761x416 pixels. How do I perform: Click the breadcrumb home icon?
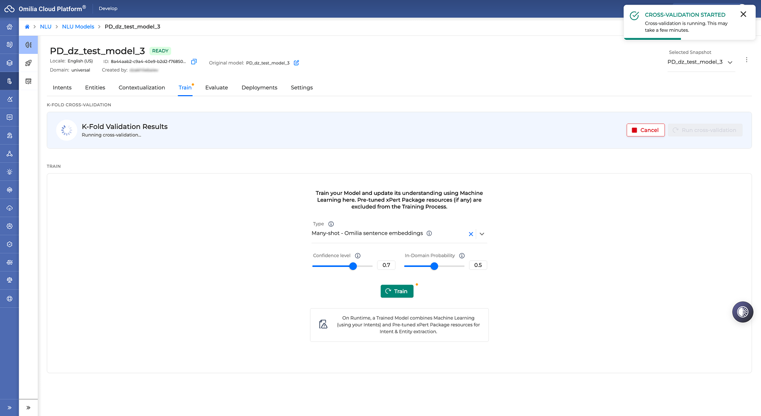[27, 27]
